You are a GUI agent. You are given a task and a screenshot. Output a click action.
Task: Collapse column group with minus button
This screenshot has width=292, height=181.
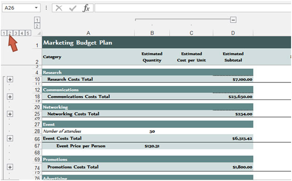[x=233, y=19]
